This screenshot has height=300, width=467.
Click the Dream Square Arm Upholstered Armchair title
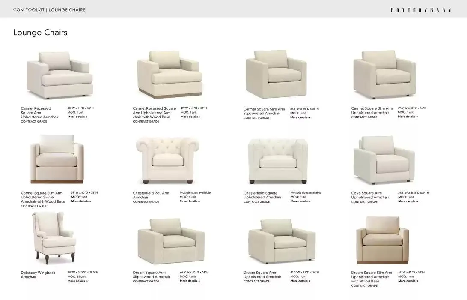262,275
